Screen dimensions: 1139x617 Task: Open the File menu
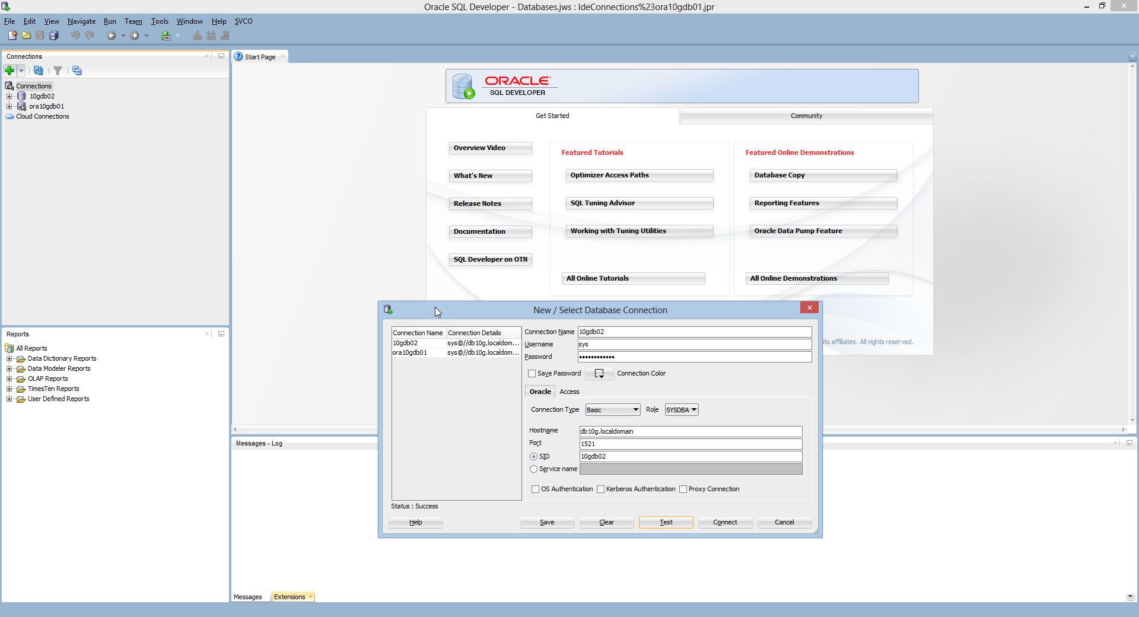(9, 21)
